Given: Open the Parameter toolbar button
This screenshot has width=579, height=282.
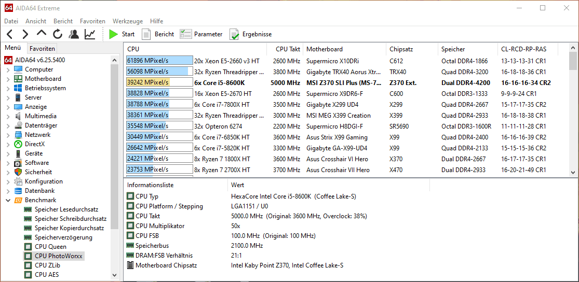Looking at the screenshot, I should click(x=201, y=34).
